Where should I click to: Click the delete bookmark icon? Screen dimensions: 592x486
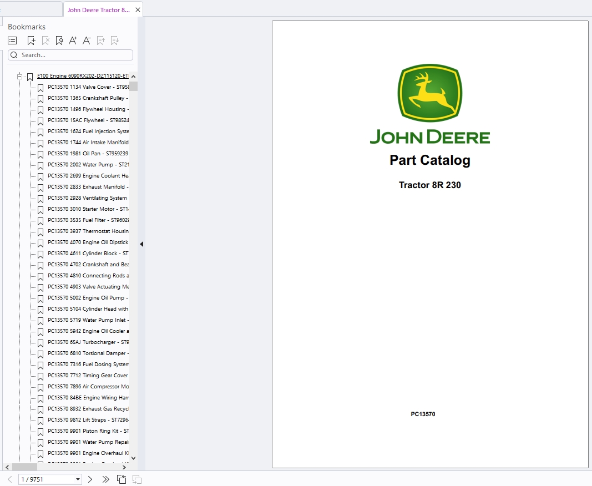[x=45, y=40]
